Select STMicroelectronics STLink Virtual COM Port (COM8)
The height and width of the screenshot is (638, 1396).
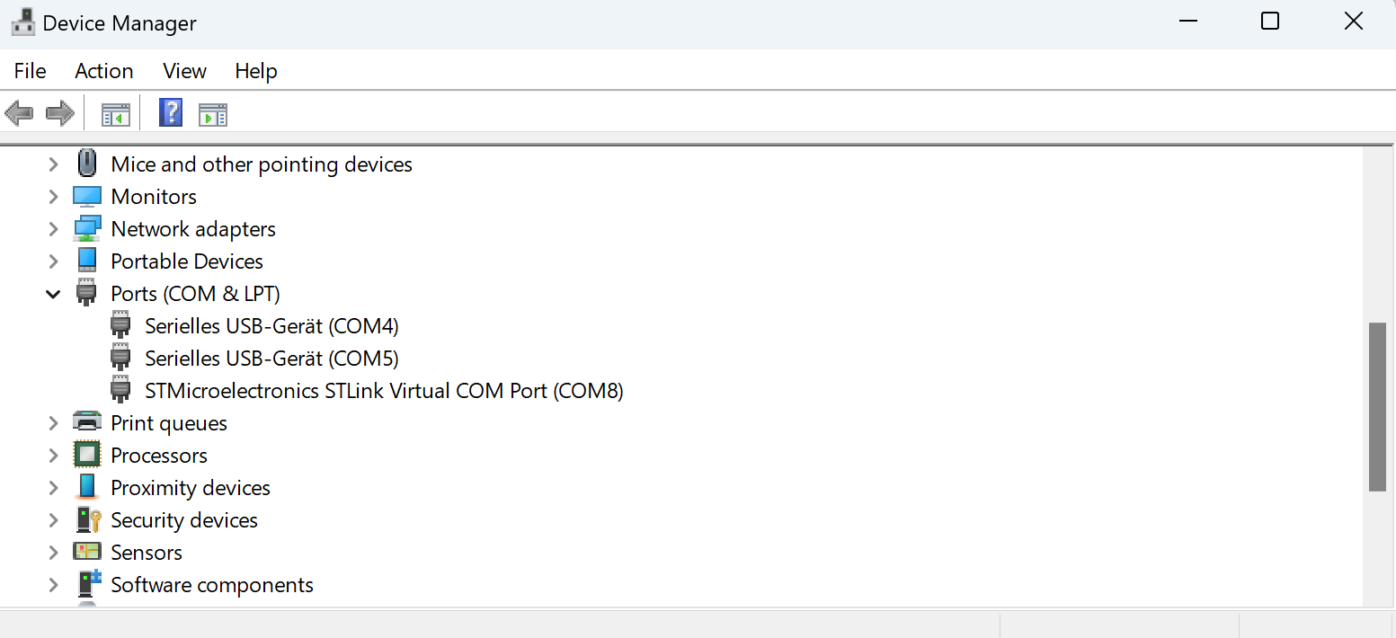point(385,390)
